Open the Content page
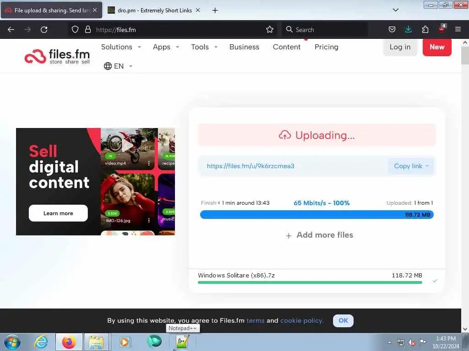Viewport: 469px width, 351px height. (287, 47)
